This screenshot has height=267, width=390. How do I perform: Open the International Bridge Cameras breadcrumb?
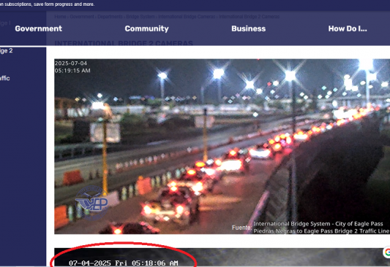(187, 17)
